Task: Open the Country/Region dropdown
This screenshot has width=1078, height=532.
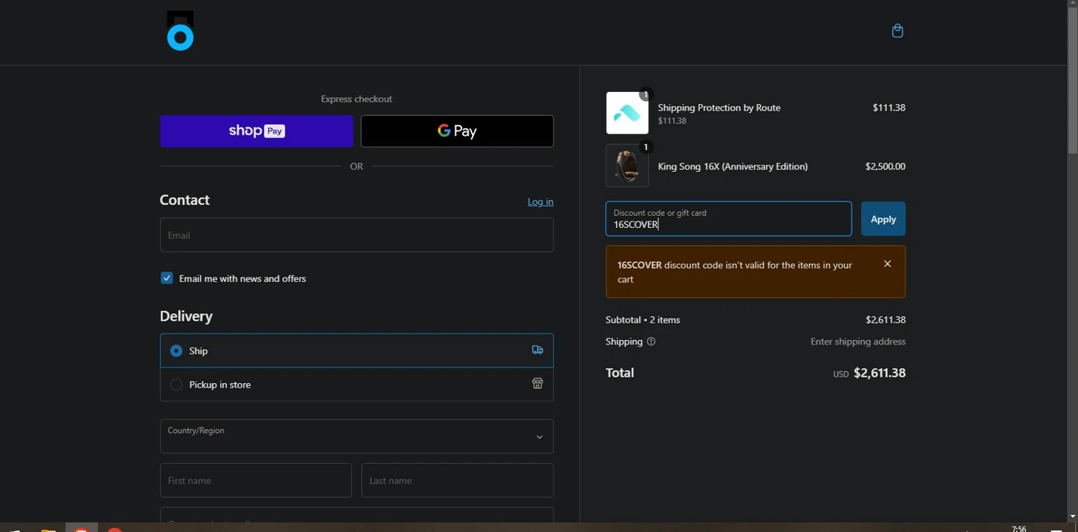Action: pyautogui.click(x=356, y=436)
